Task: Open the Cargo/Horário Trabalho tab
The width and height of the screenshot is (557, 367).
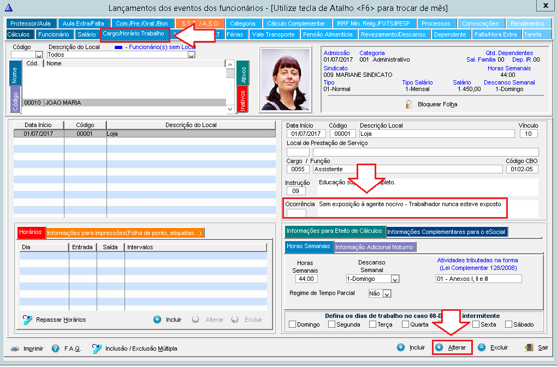Action: [x=135, y=34]
